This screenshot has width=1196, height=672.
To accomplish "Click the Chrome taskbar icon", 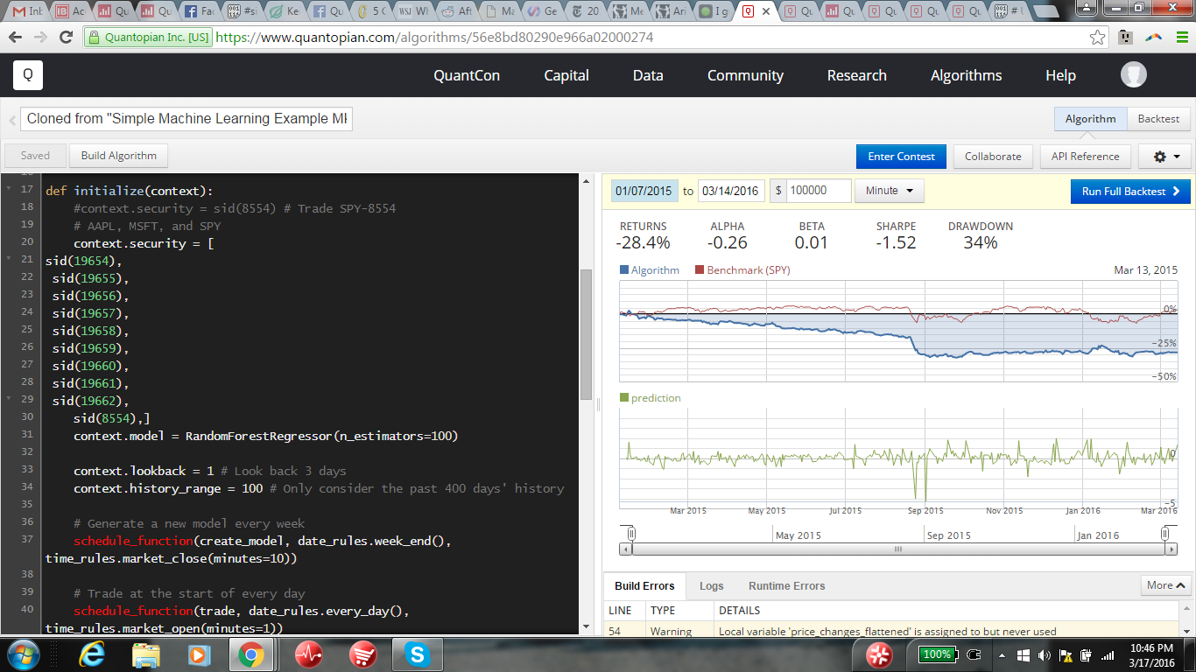I will tap(250, 654).
